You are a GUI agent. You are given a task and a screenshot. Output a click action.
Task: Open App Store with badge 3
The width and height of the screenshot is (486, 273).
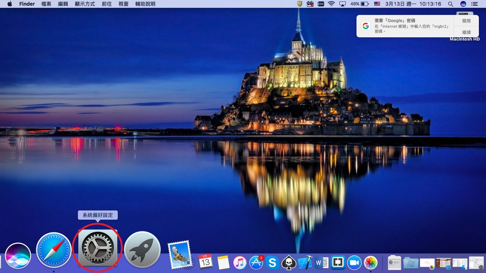click(256, 263)
